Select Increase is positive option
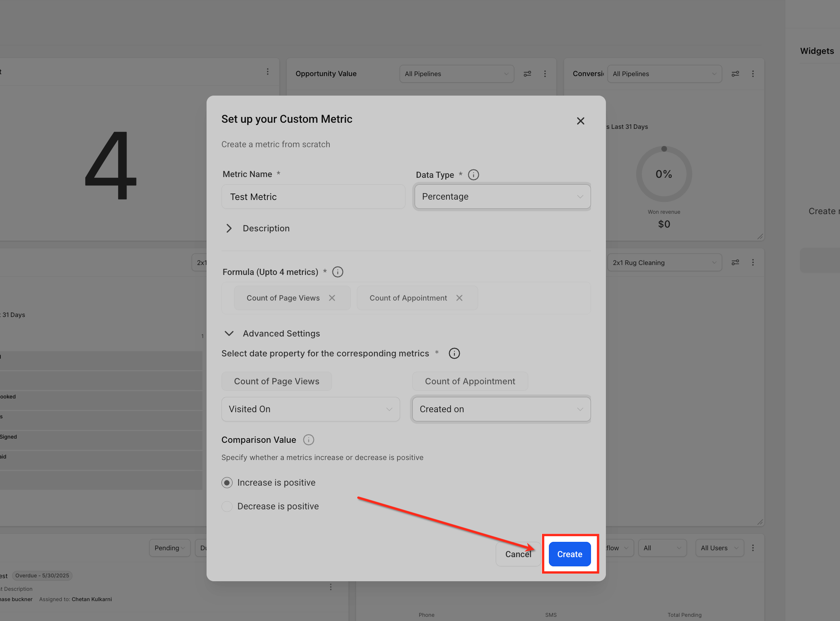Screen dimensions: 840x621 227,483
